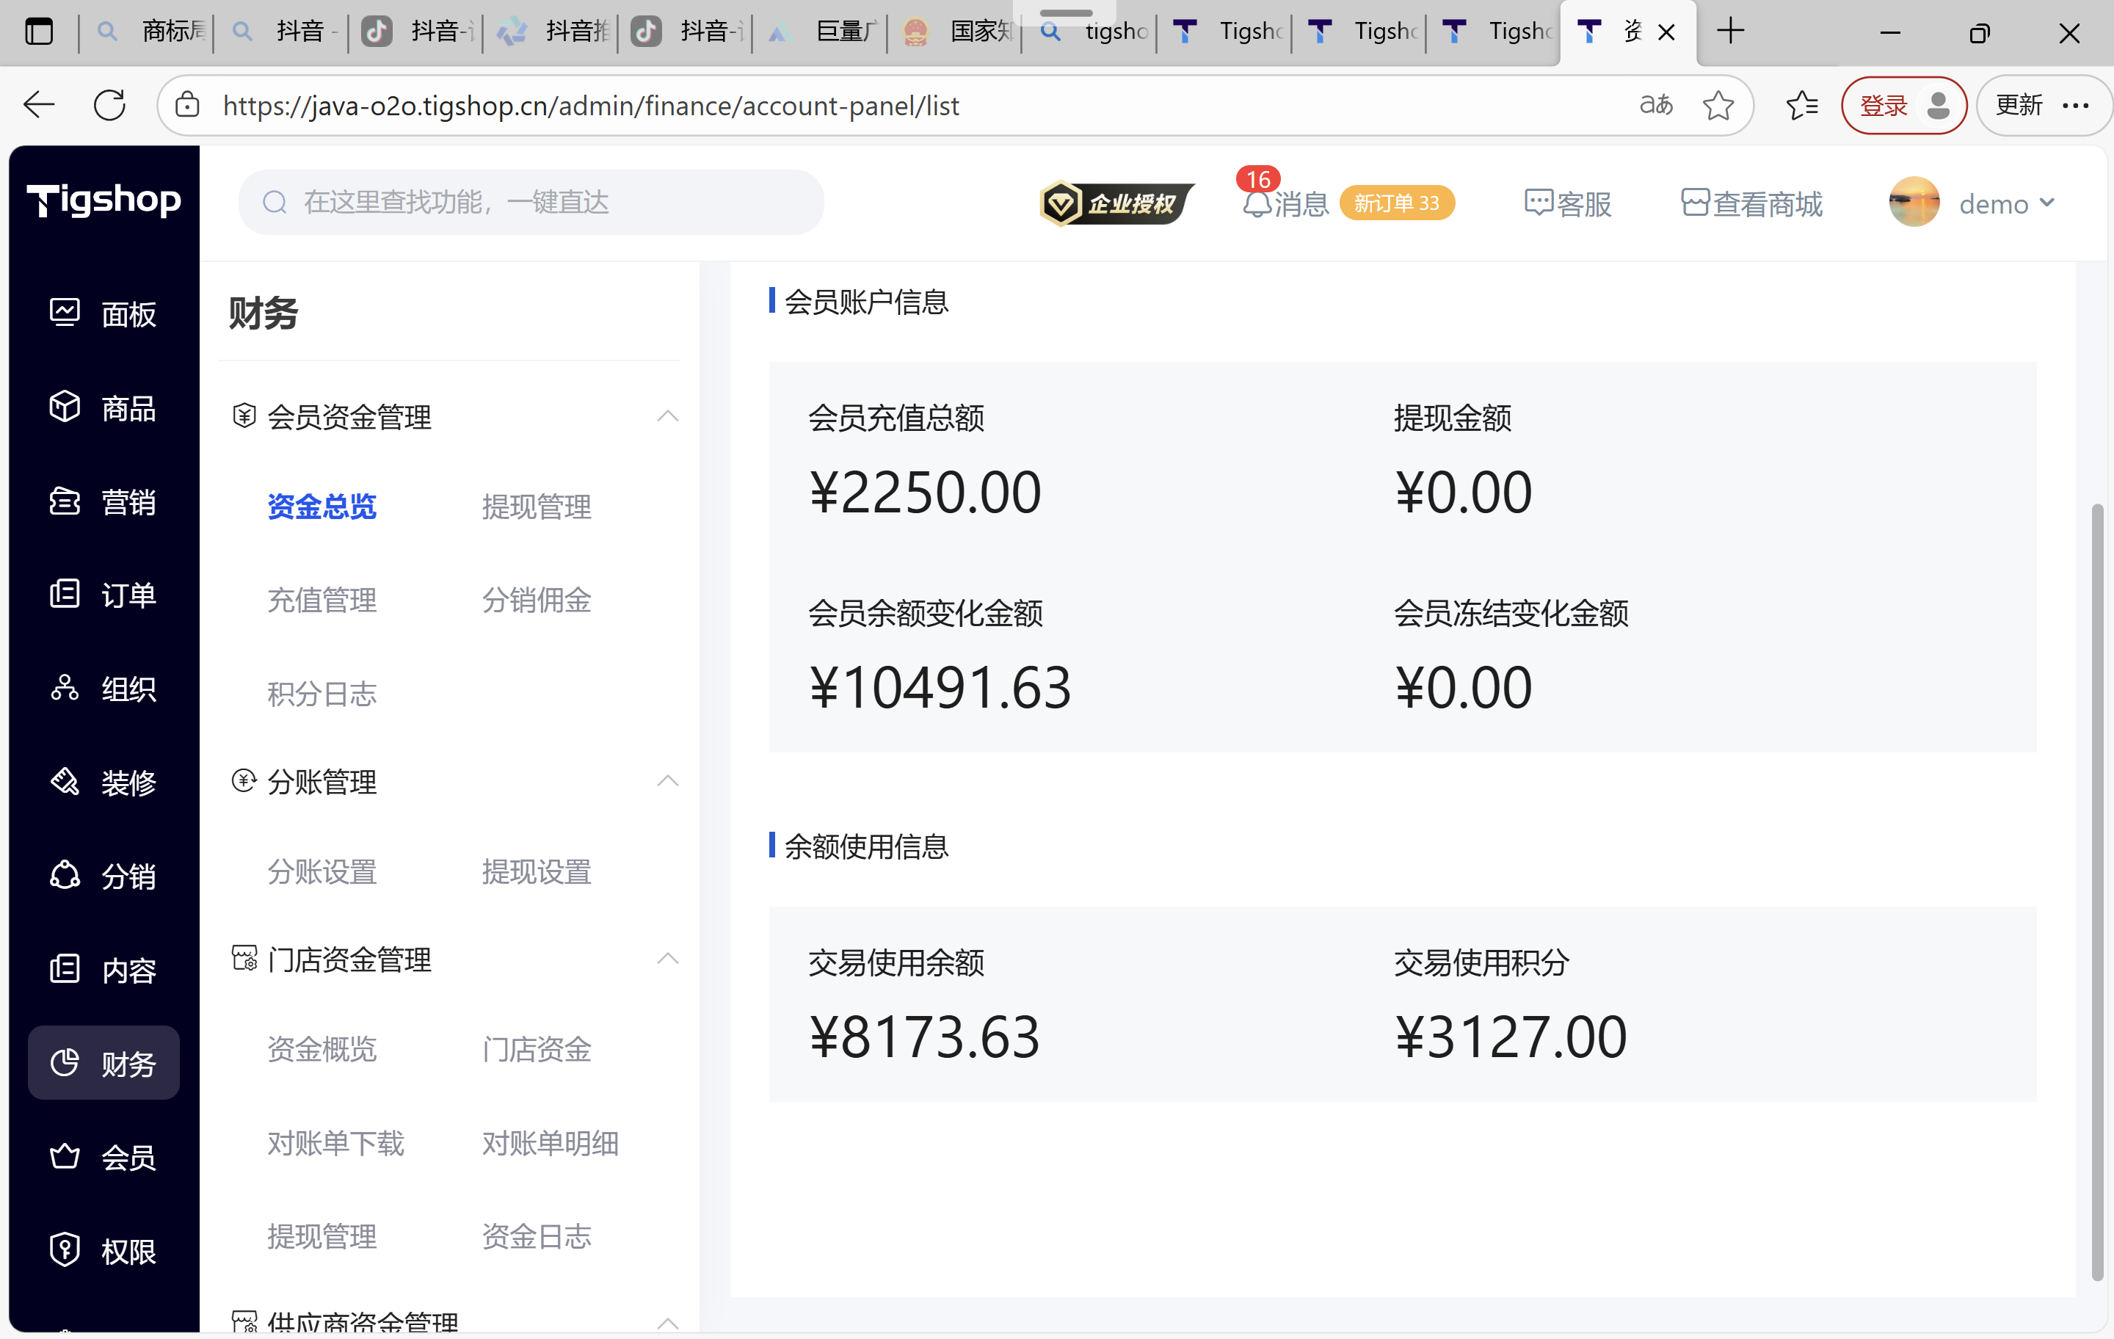
Task: Click the 查看商城 view store link
Action: pyautogui.click(x=1751, y=203)
